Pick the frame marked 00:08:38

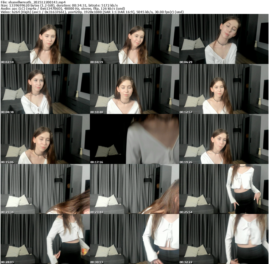(x=45, y=89)
